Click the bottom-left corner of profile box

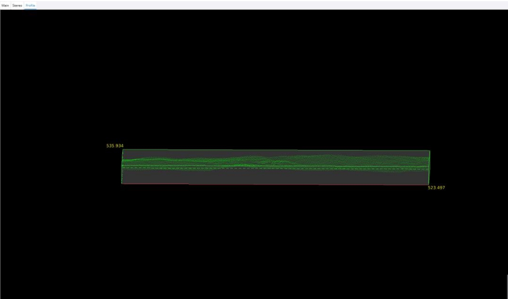click(122, 184)
